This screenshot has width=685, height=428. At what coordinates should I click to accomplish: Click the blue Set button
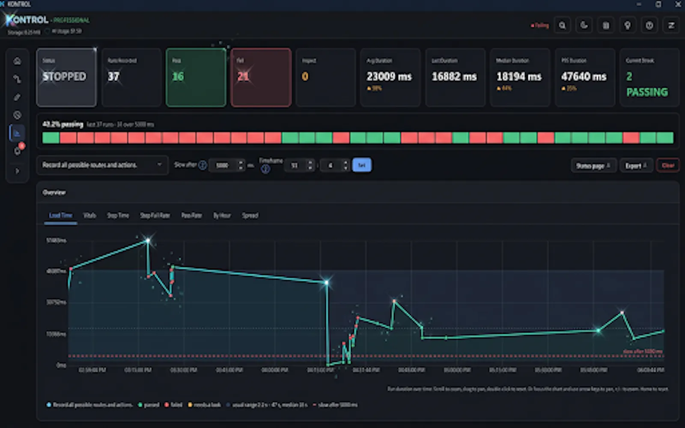[x=362, y=165]
